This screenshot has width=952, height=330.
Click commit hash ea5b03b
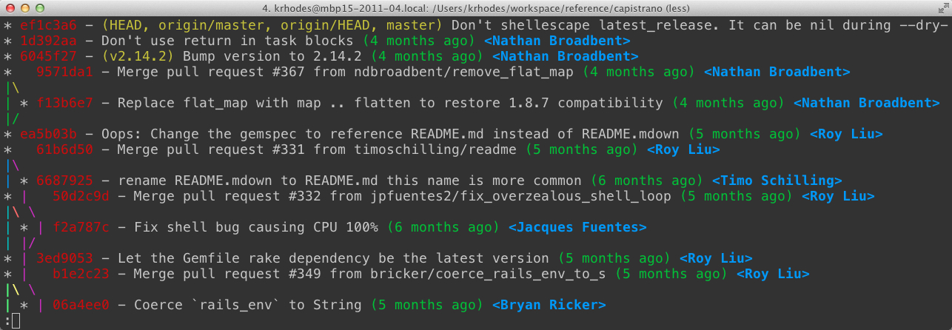49,134
